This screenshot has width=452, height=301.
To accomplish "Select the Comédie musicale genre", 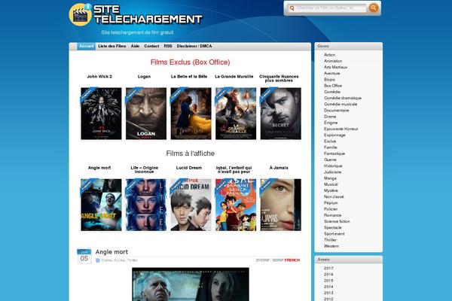I will tap(341, 105).
